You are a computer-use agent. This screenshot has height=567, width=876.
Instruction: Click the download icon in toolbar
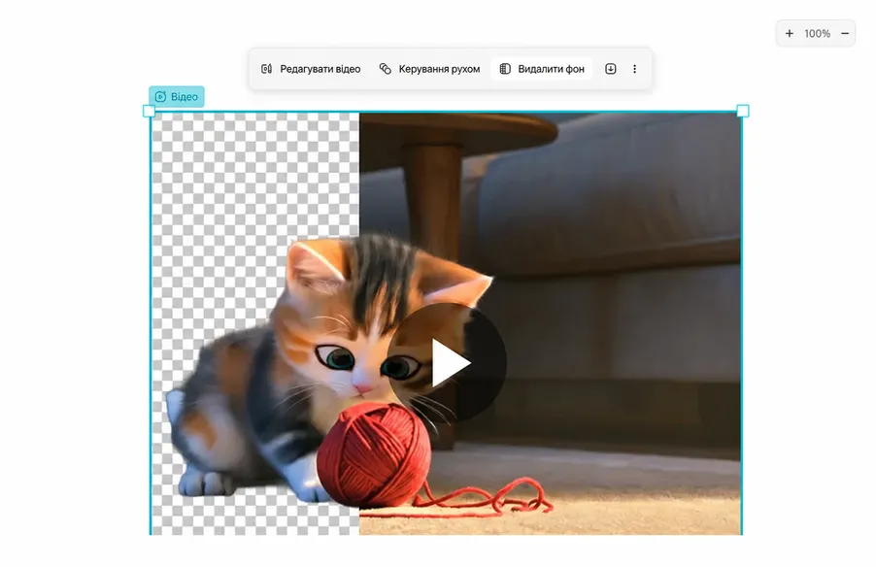coord(611,69)
